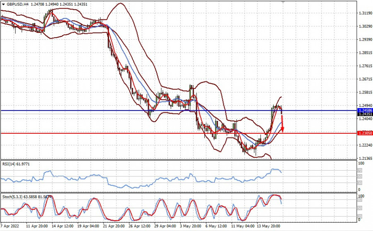Click the 80 level on Stochastic scale
The height and width of the screenshot is (231, 373).
point(360,200)
